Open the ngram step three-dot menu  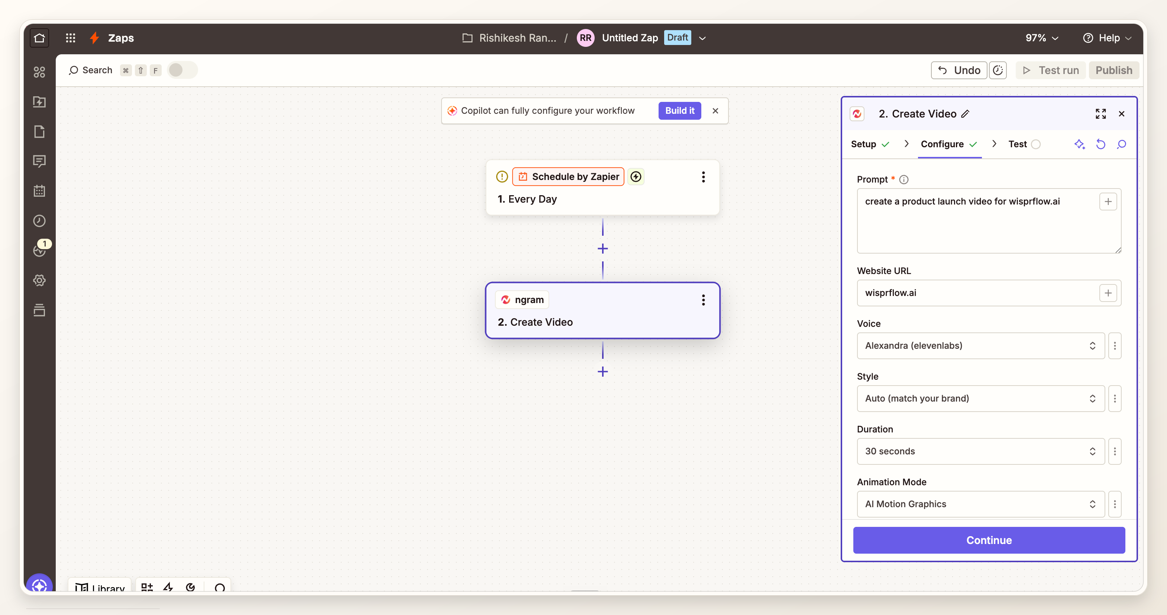click(703, 300)
